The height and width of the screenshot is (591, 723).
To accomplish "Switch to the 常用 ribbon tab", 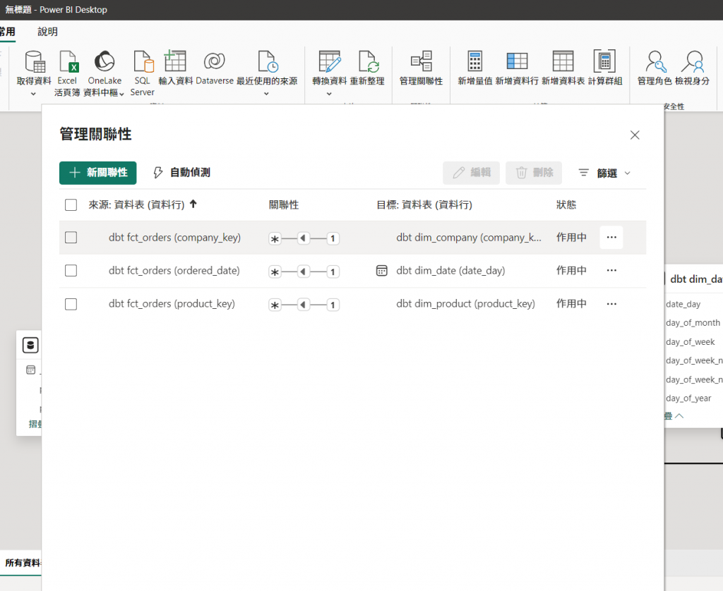I will [7, 32].
